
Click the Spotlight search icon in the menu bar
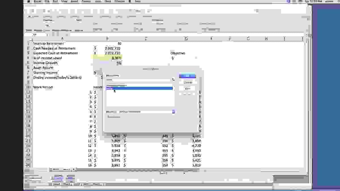338,1
